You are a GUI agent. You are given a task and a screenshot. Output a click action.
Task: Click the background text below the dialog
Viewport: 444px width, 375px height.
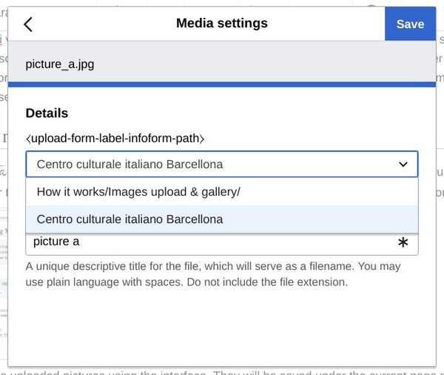[222, 371]
